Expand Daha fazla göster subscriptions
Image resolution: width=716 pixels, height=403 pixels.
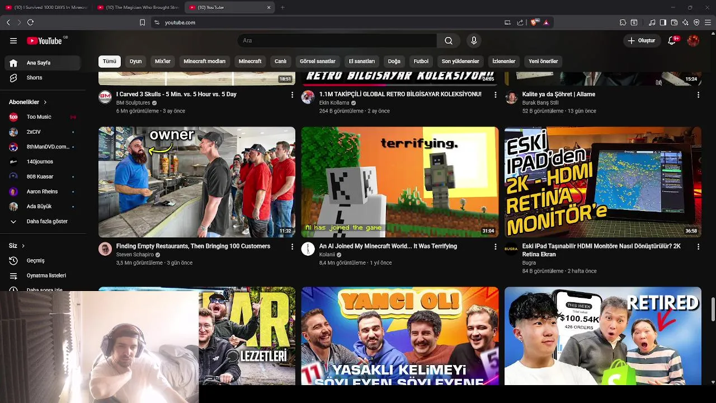43,222
